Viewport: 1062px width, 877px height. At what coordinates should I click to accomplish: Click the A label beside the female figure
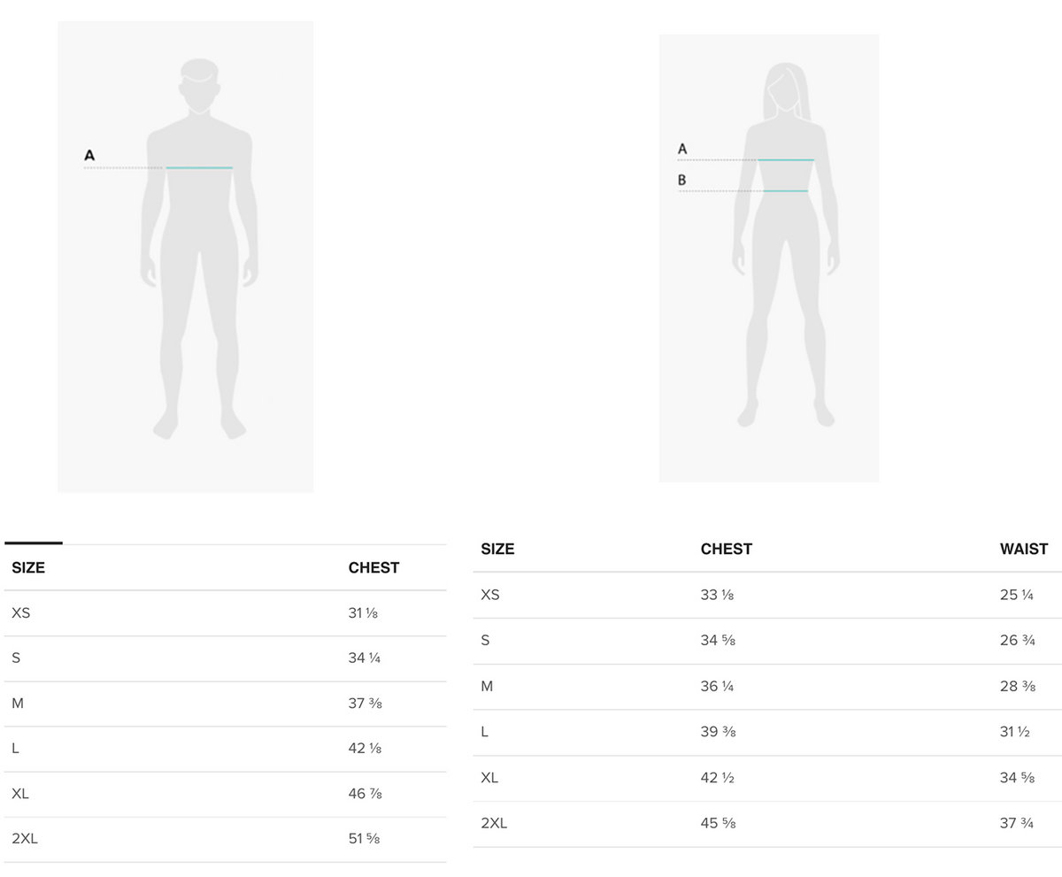click(x=682, y=149)
